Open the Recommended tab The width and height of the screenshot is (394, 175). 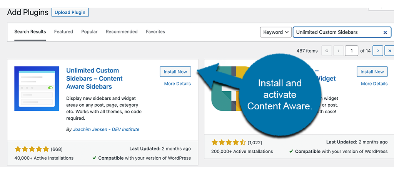122,32
